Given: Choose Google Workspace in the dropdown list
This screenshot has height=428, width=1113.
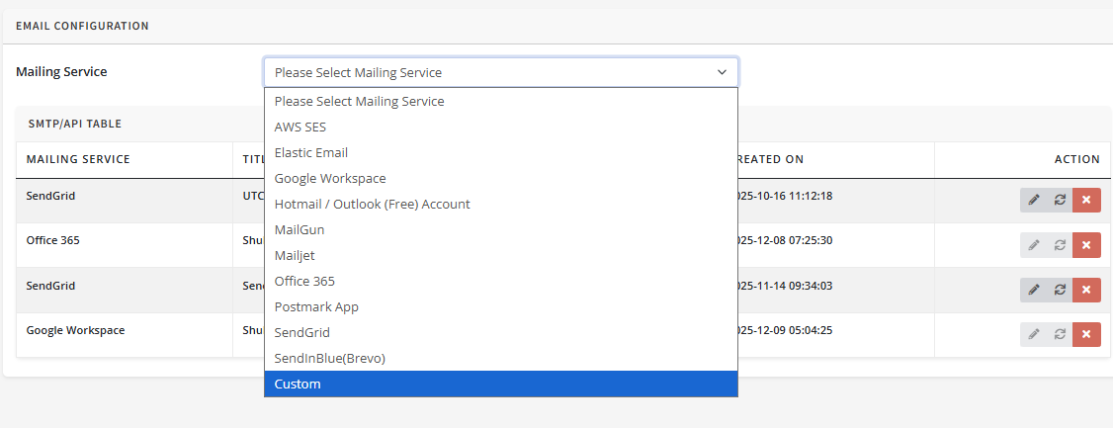Looking at the screenshot, I should 501,178.
